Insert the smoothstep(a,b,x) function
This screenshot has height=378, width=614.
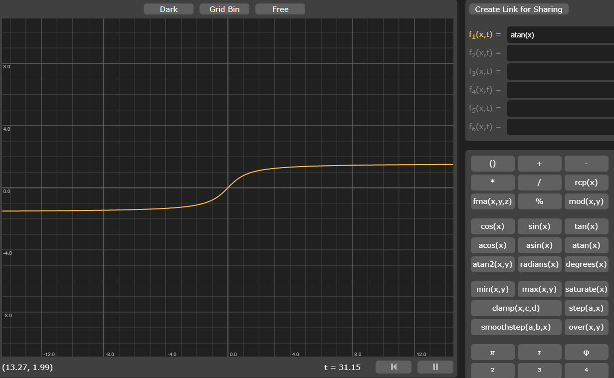click(516, 327)
